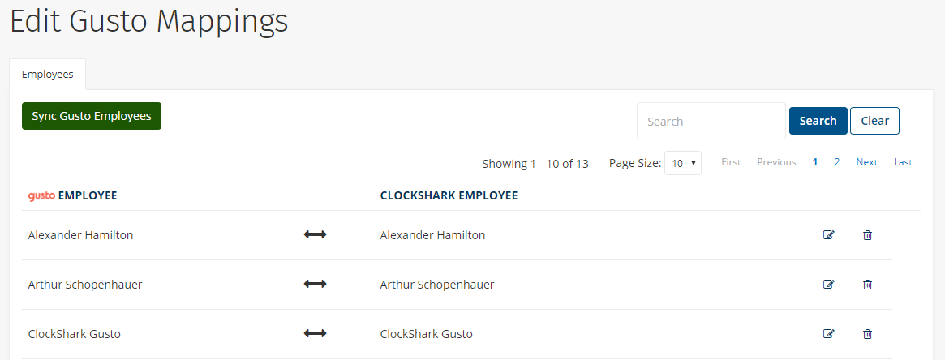Screen dimensions: 945x360
Task: Clear the search with Clear button
Action: tap(874, 121)
